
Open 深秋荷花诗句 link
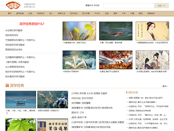tap(12, 35)
